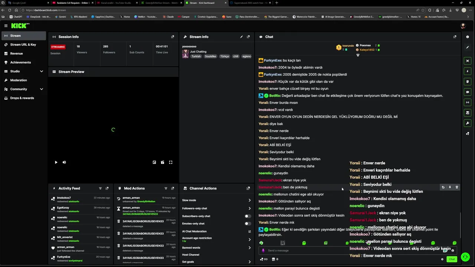
Task: Pop out the Chat panel
Action: 455,37
